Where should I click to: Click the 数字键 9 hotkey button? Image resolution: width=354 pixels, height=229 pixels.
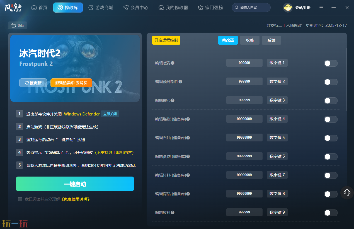tap(277, 212)
